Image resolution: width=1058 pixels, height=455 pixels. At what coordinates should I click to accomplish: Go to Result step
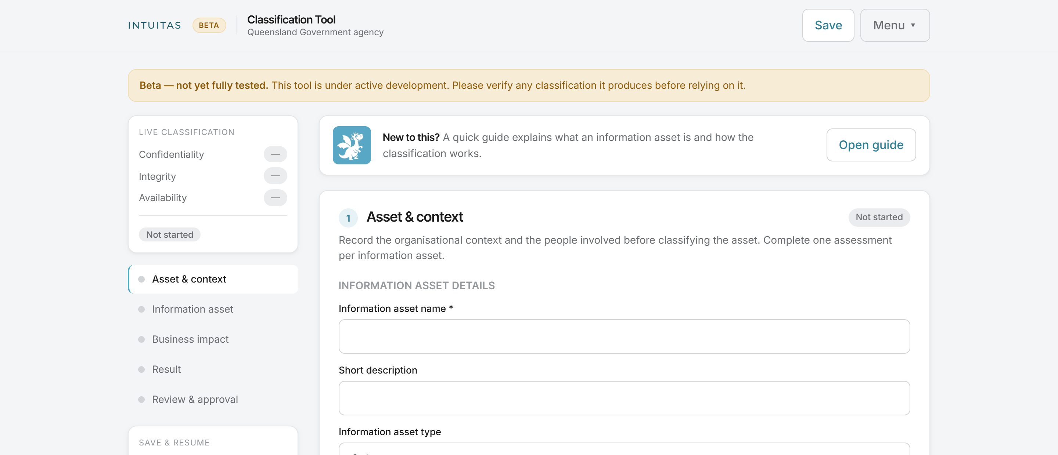click(x=213, y=369)
